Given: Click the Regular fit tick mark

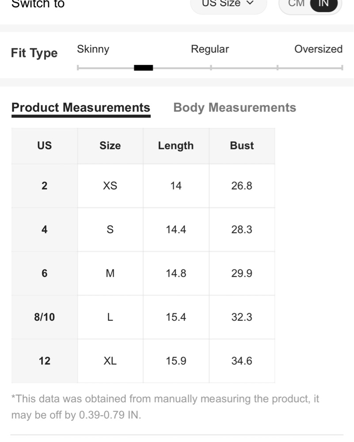Looking at the screenshot, I should 211,68.
